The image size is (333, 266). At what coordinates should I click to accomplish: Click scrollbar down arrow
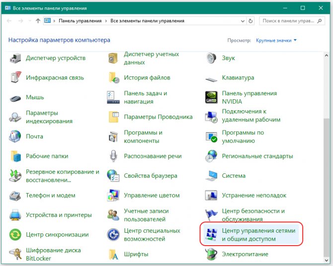(327, 260)
